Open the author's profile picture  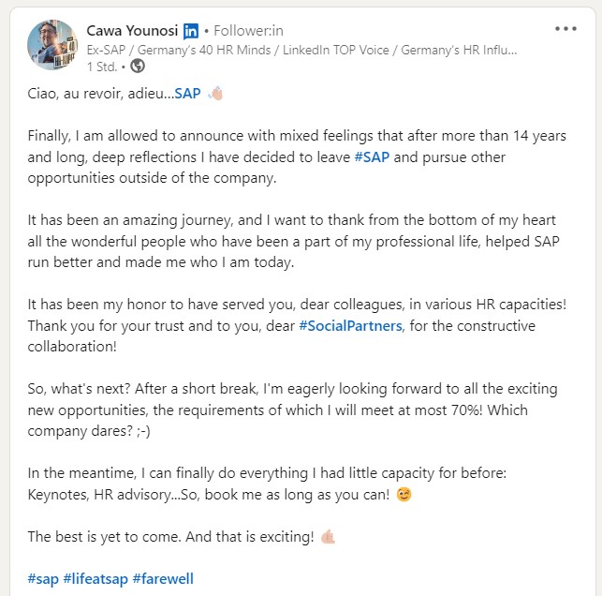click(x=52, y=45)
